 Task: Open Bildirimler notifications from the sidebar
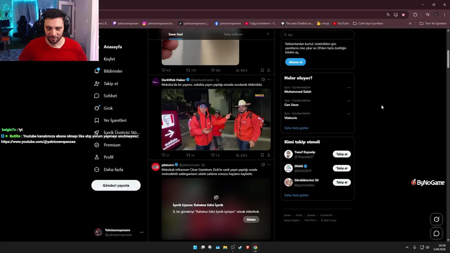109,71
